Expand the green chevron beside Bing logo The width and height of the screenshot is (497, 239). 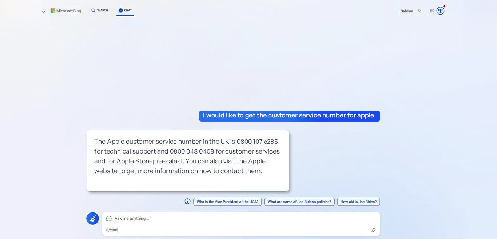(44, 12)
